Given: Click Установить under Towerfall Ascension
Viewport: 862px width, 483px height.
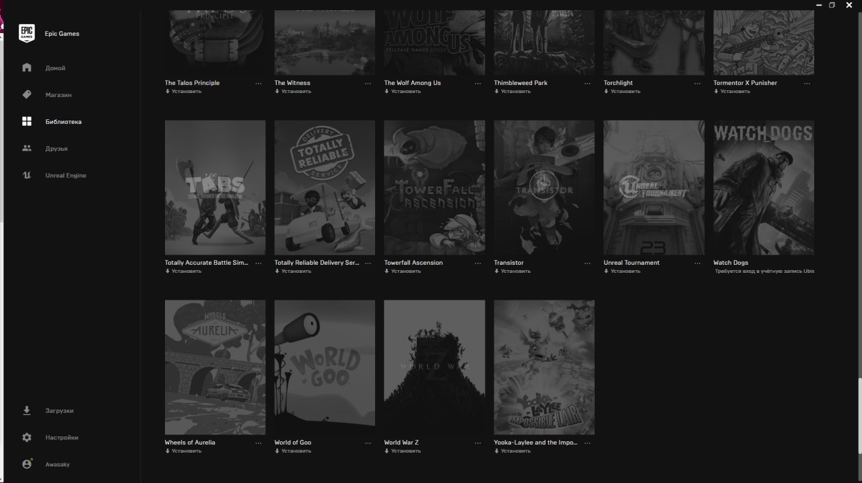Looking at the screenshot, I should [x=403, y=271].
